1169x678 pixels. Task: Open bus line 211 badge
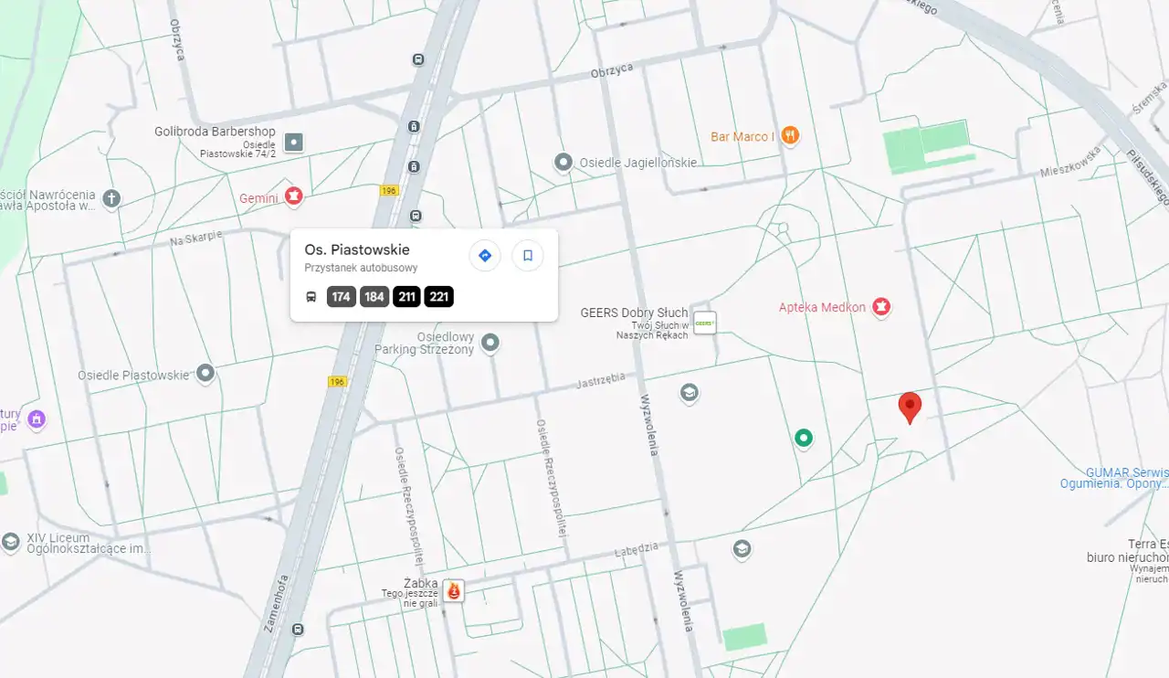coord(406,297)
